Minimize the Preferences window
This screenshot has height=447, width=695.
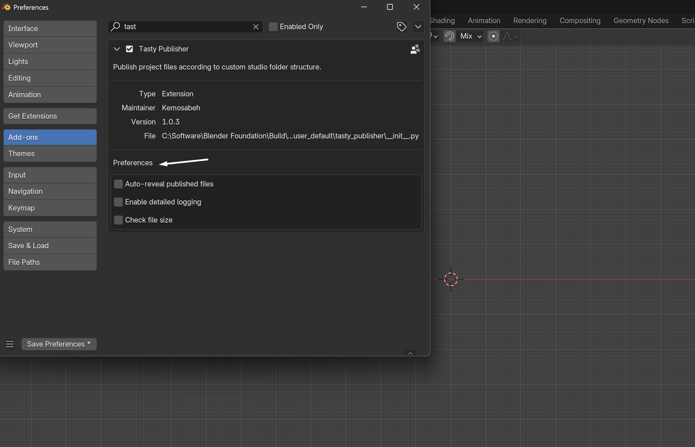364,7
